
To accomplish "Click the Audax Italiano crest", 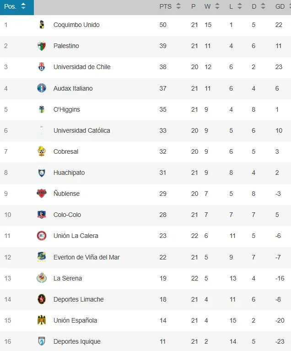I will [42, 88].
